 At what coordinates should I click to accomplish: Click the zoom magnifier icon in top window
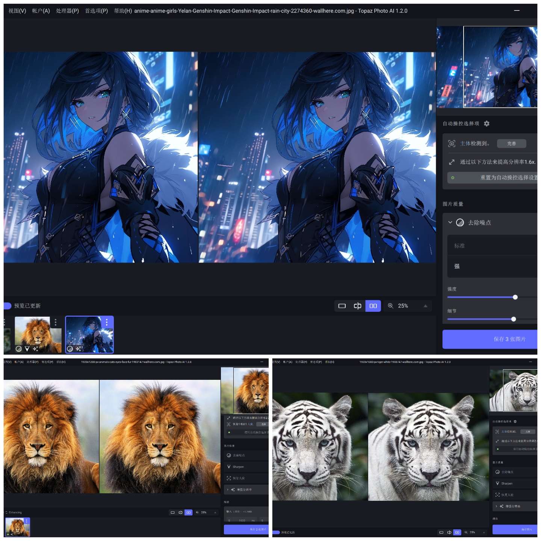point(390,306)
